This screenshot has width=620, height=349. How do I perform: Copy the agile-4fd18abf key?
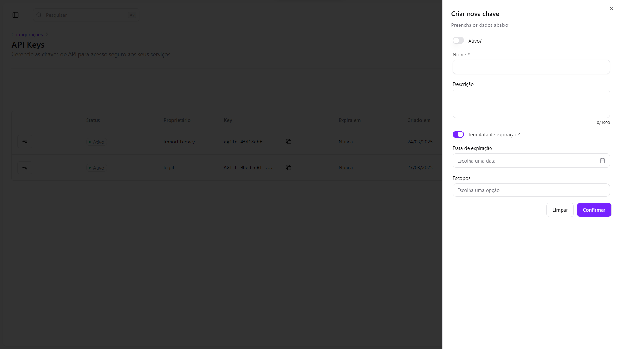pos(288,142)
